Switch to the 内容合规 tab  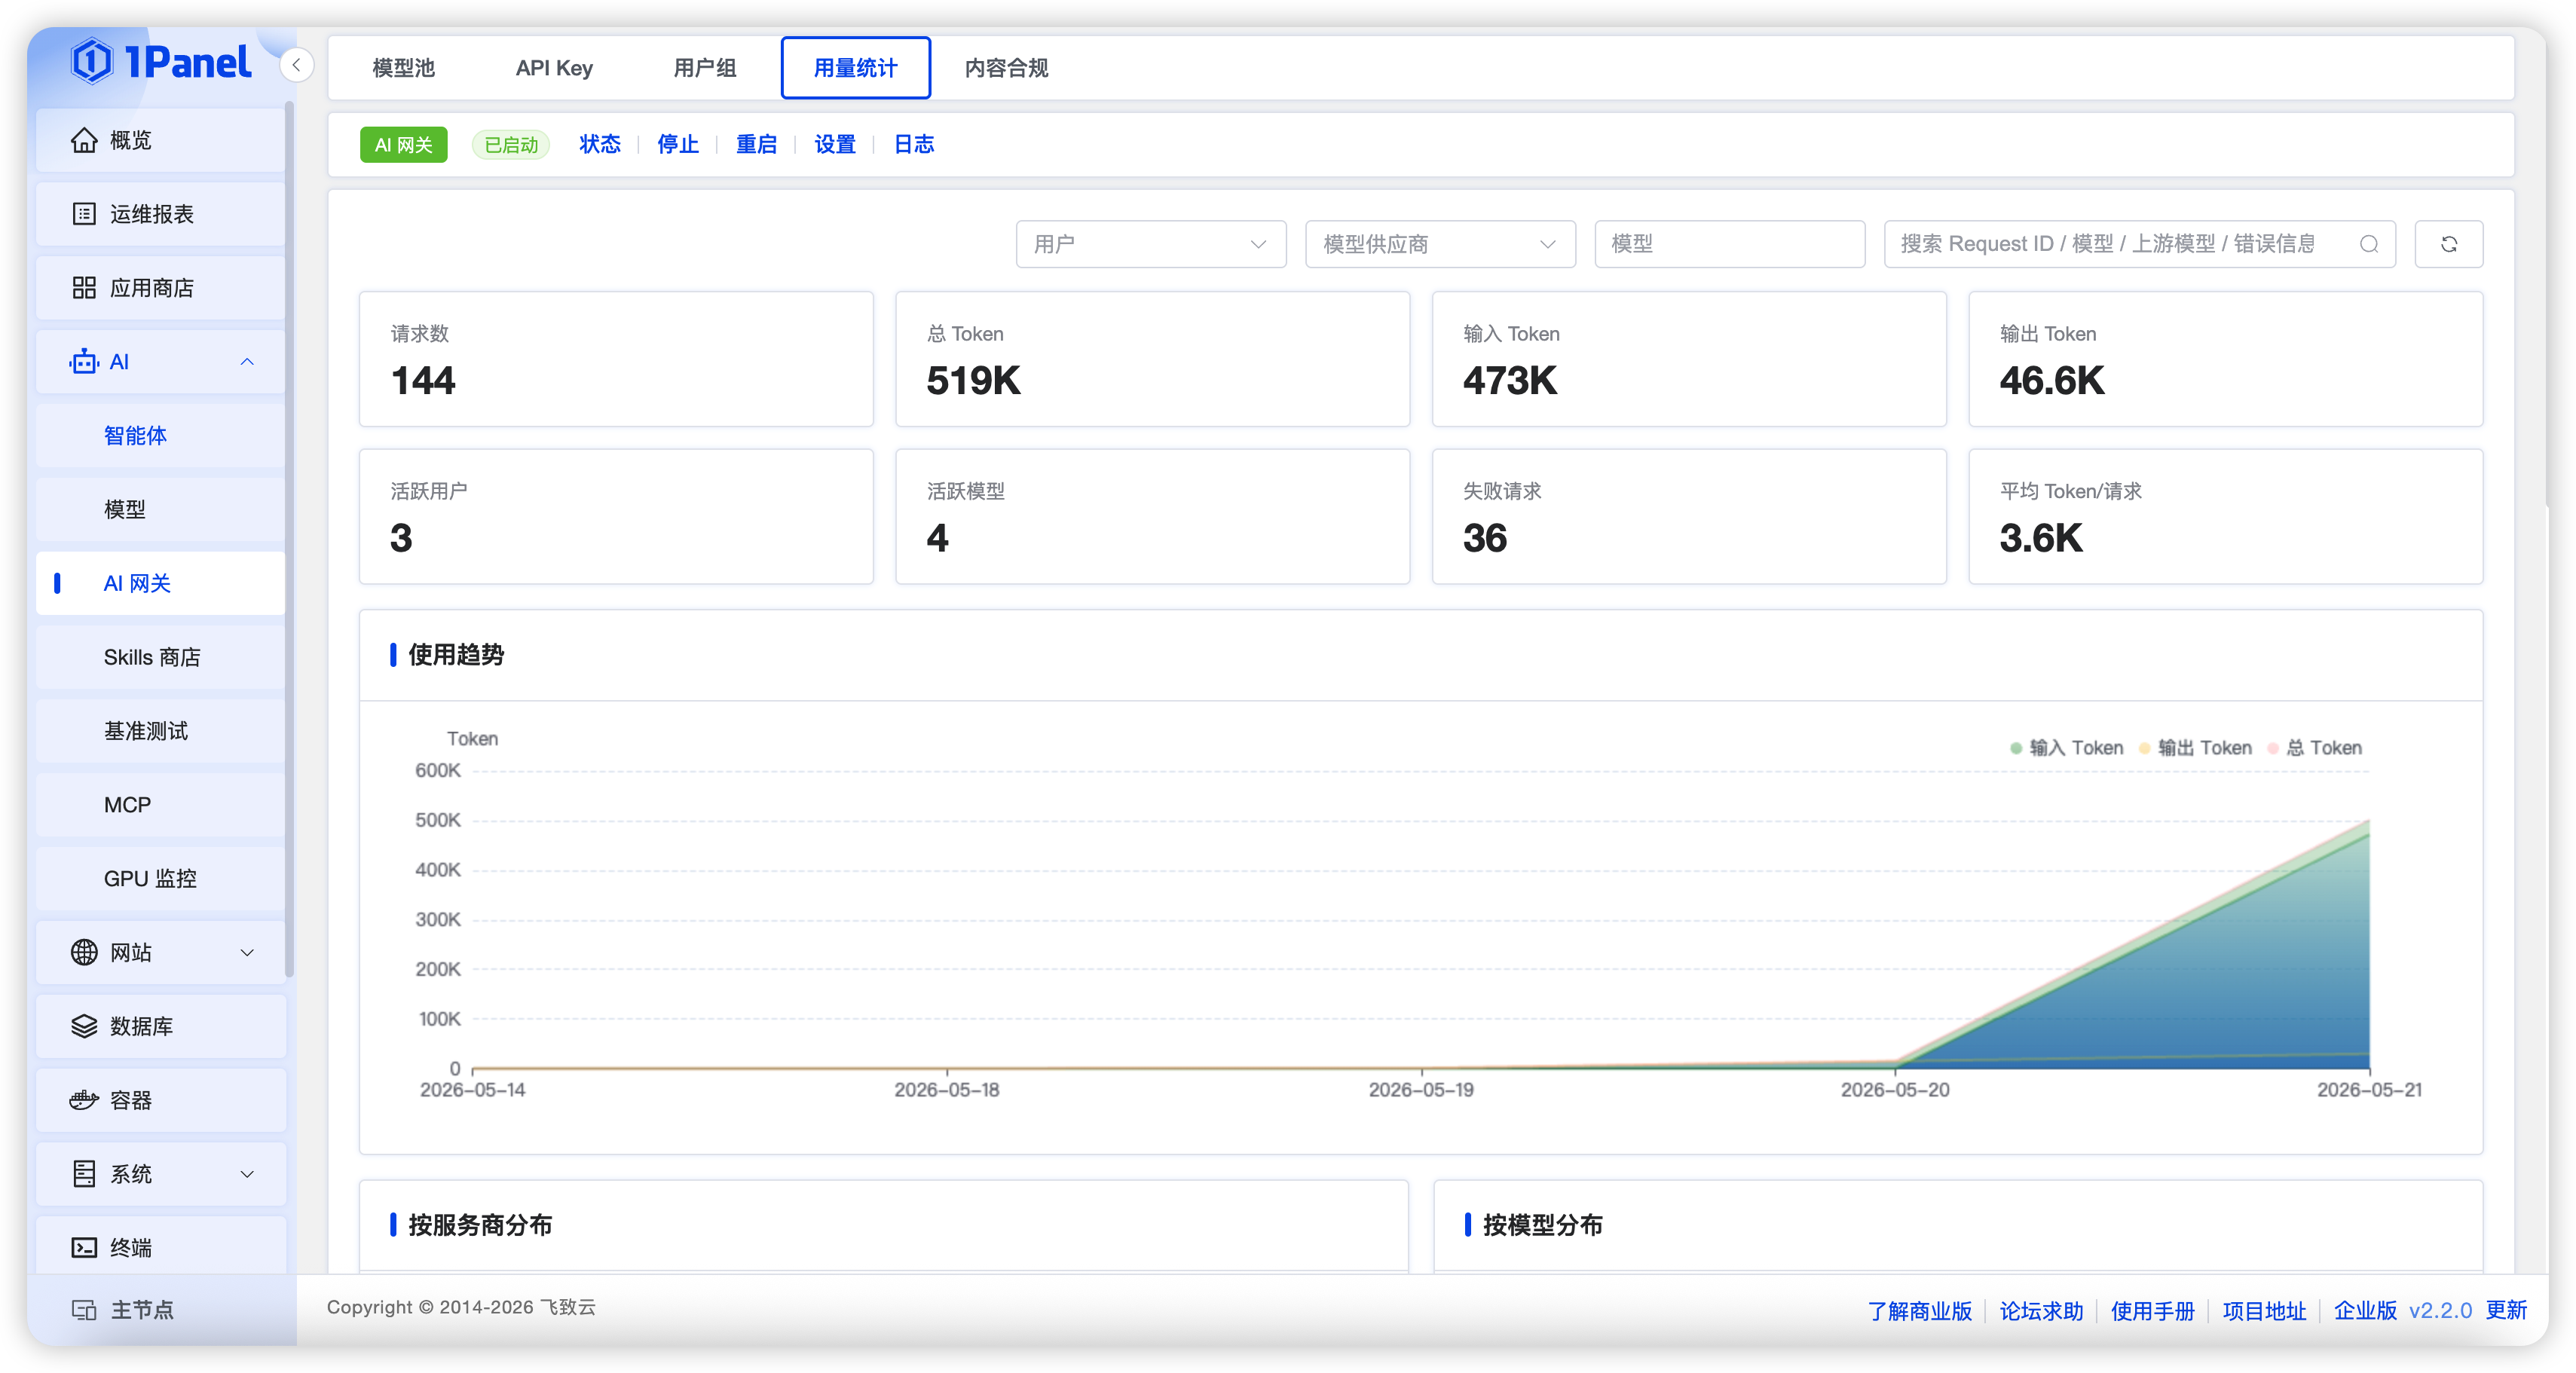[1006, 68]
